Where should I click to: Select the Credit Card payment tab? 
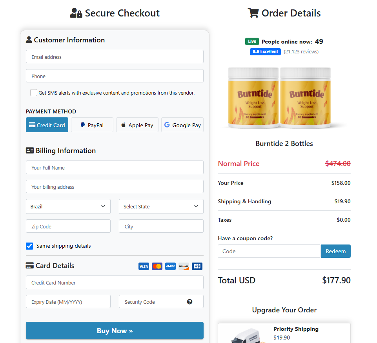(47, 125)
